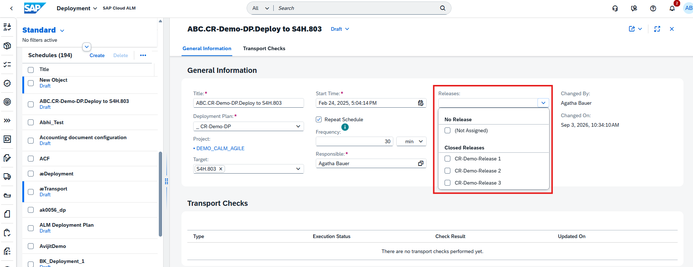Open the Responsible value help icon

[421, 163]
